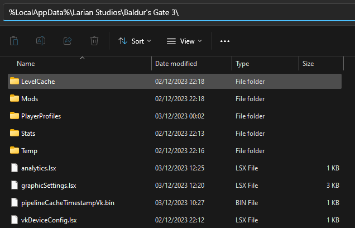
Task: Click the Size column header
Action: coord(308,64)
